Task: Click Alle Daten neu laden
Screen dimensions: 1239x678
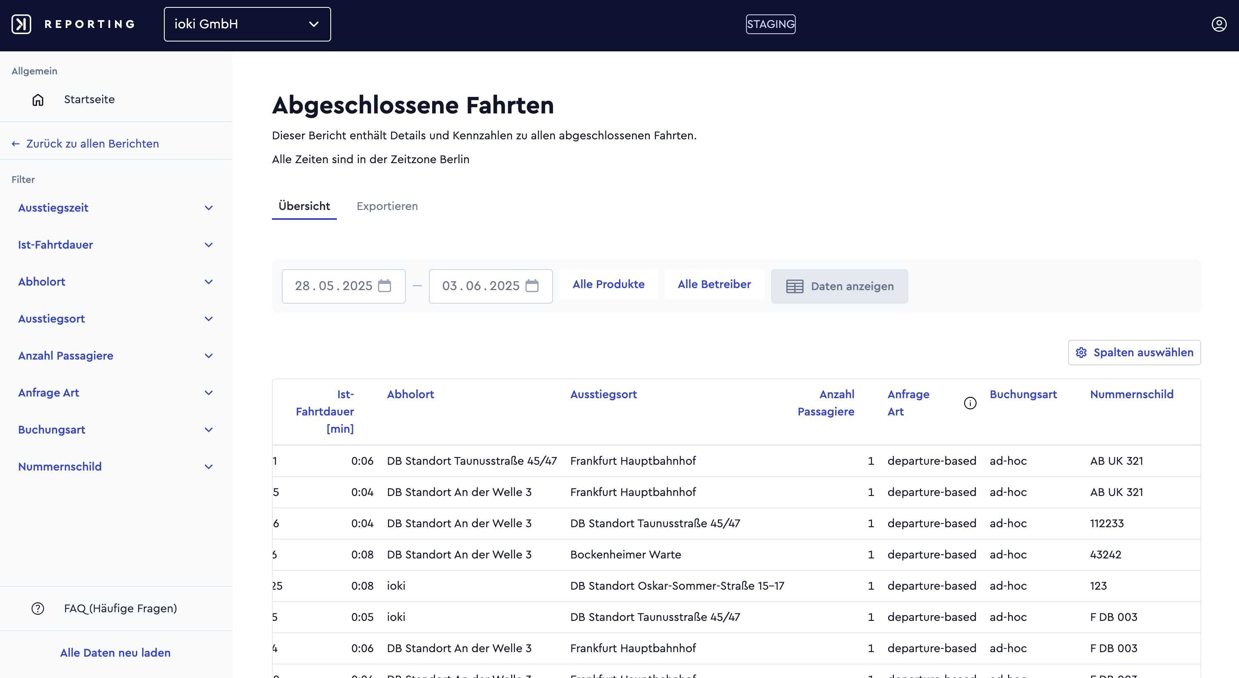Action: pyautogui.click(x=115, y=653)
